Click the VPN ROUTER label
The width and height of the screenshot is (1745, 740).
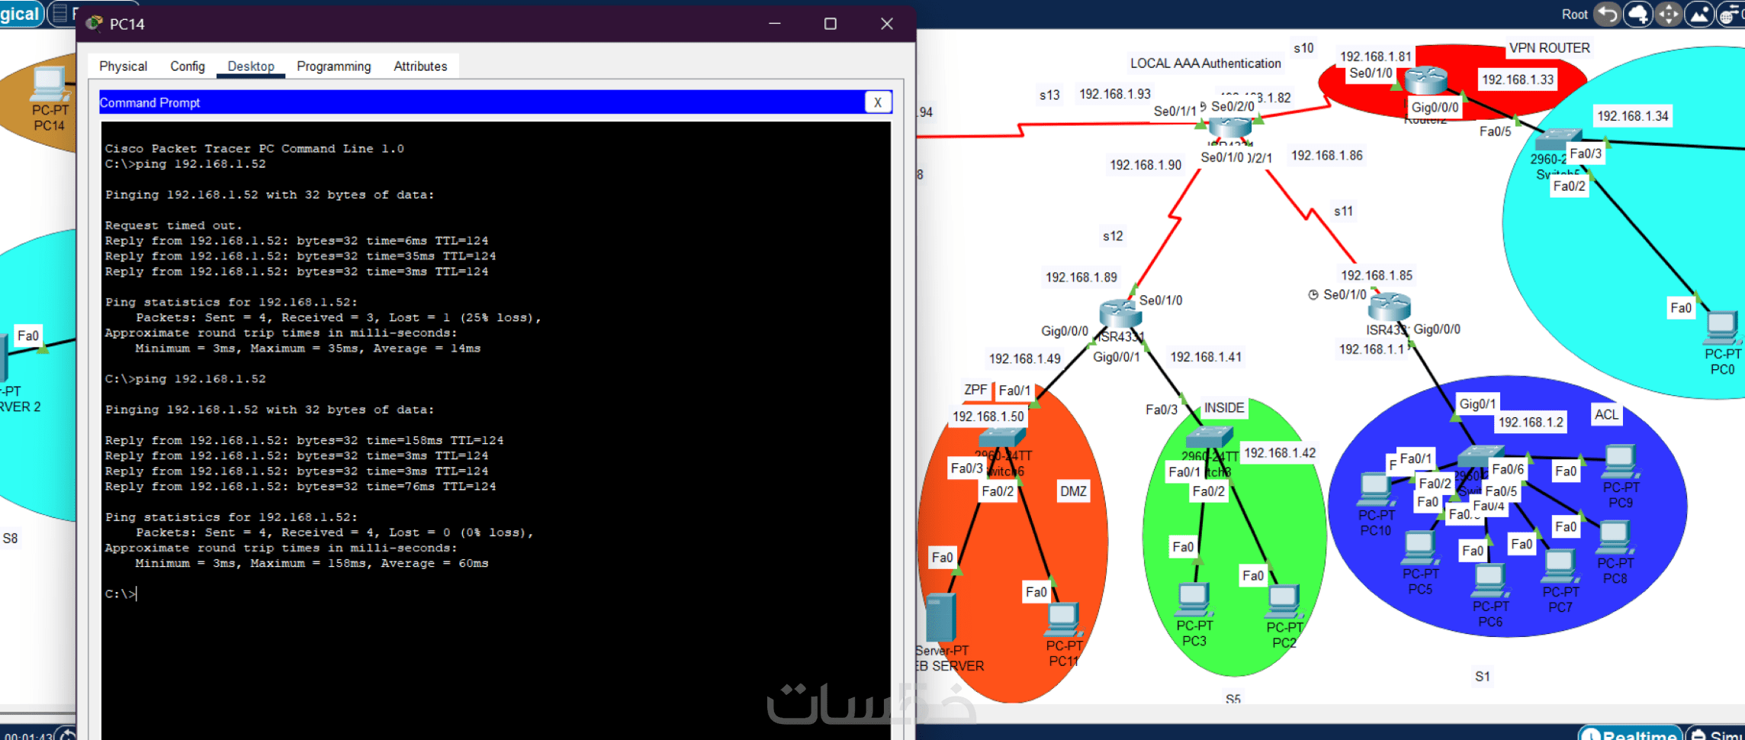[1549, 48]
